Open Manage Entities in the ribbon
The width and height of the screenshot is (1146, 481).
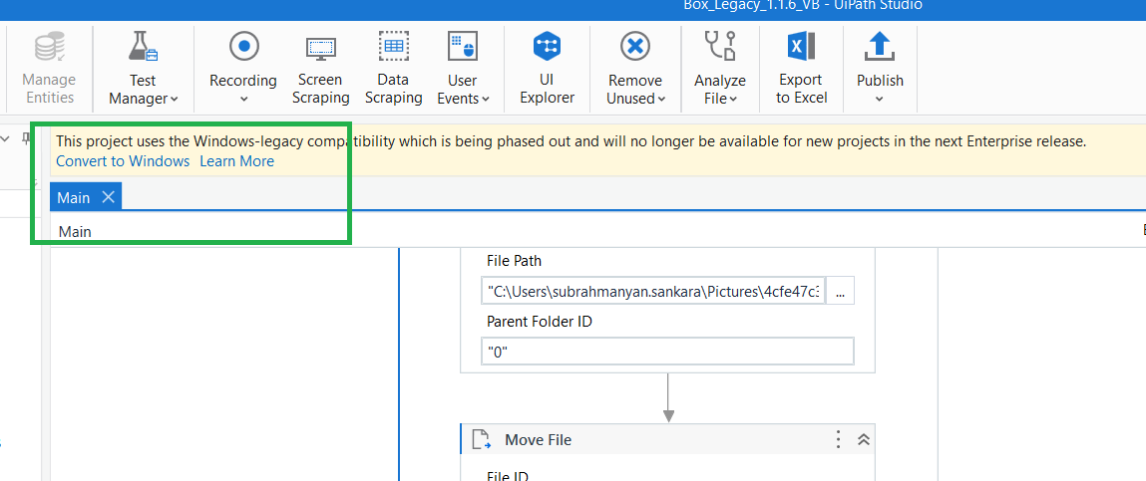coord(48,70)
